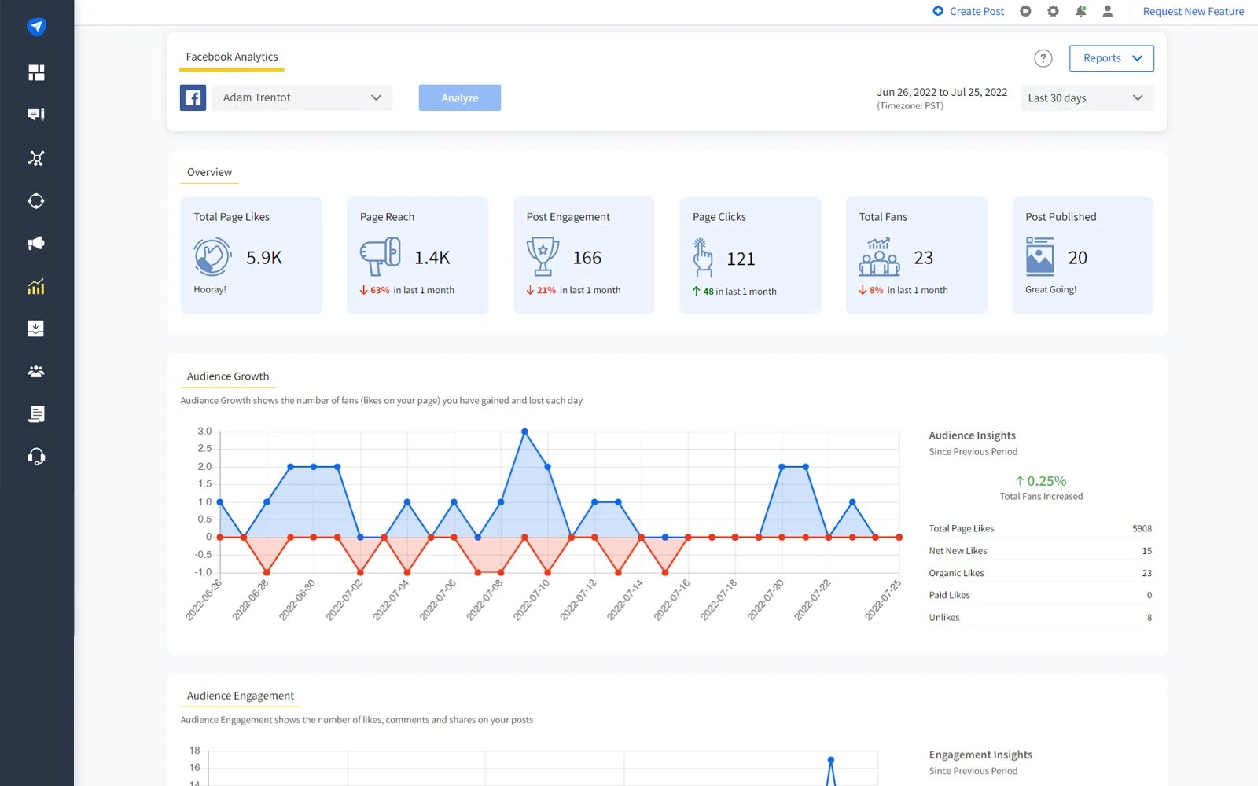The width and height of the screenshot is (1258, 786).
Task: Open notifications via the bell icon
Action: pos(1080,11)
